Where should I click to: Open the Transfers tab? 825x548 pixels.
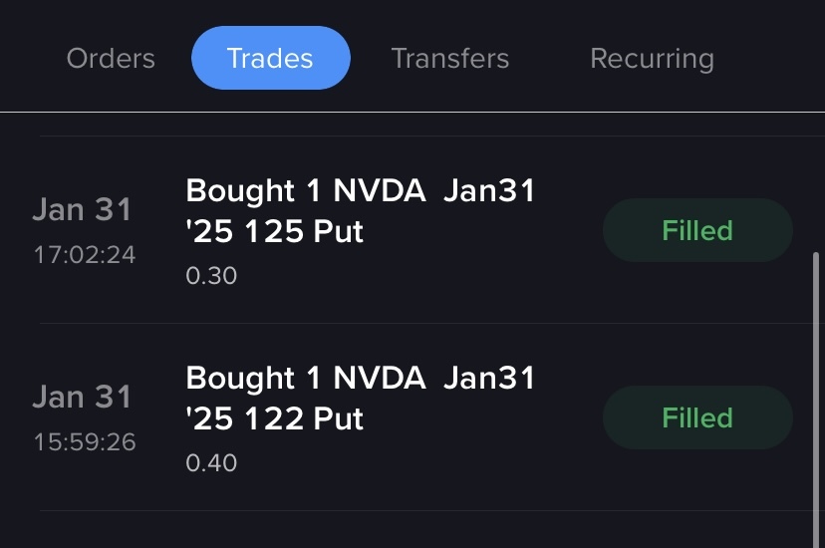point(449,59)
